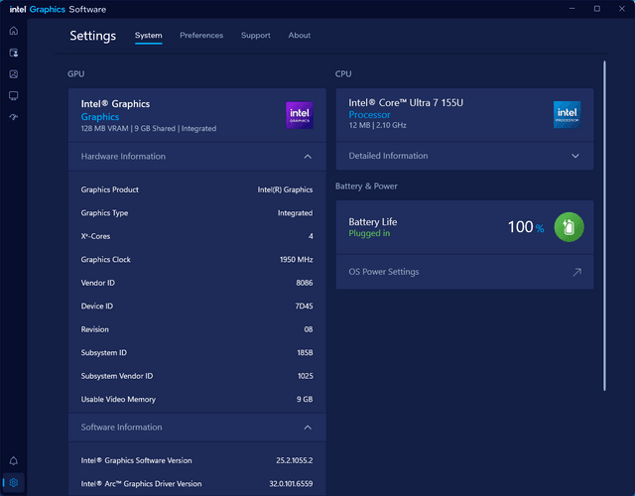Switch to the Preferences tab
The width and height of the screenshot is (635, 496).
201,36
